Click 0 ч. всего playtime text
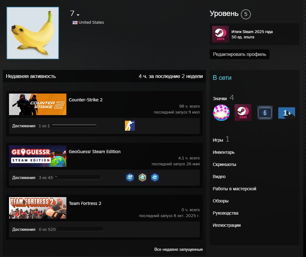This screenshot has width=306, height=257. click(x=190, y=210)
